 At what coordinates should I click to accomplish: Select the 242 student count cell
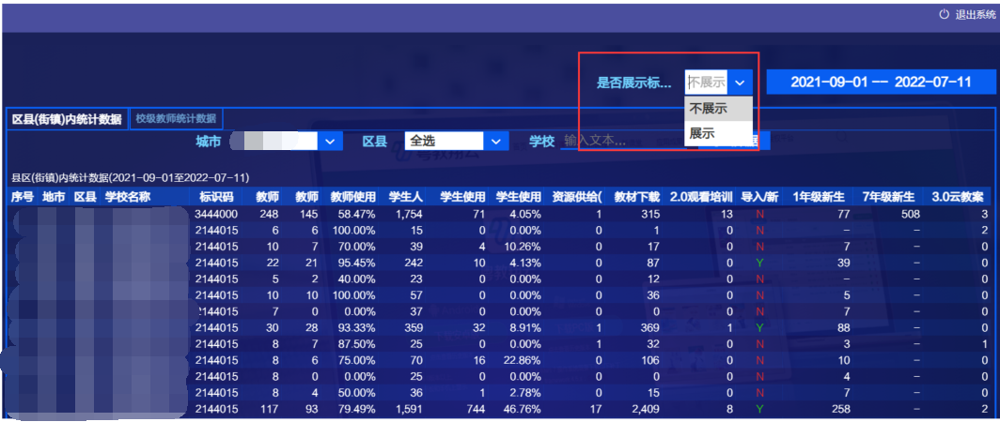(x=414, y=263)
